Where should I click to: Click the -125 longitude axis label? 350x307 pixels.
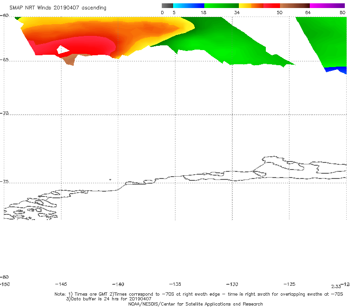[x=289, y=284]
